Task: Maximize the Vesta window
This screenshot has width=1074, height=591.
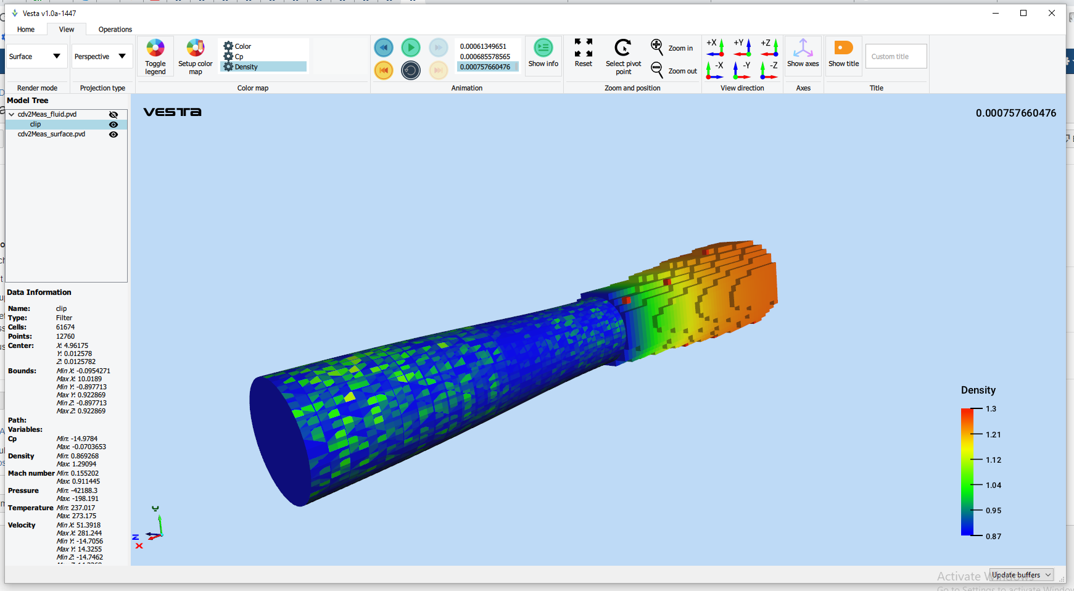Action: 1023,13
